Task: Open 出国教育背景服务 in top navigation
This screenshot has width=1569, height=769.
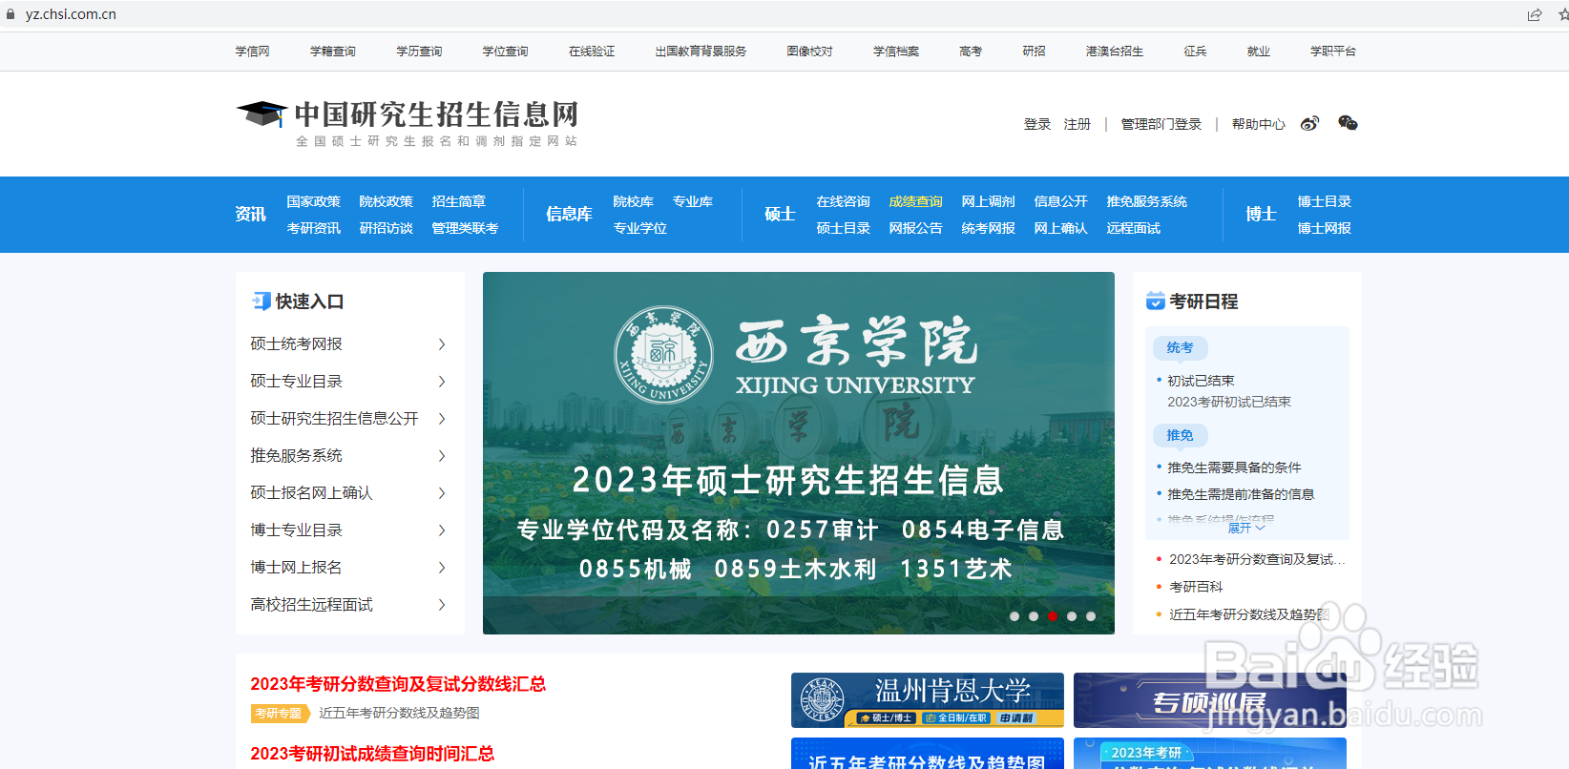Action: coord(701,52)
